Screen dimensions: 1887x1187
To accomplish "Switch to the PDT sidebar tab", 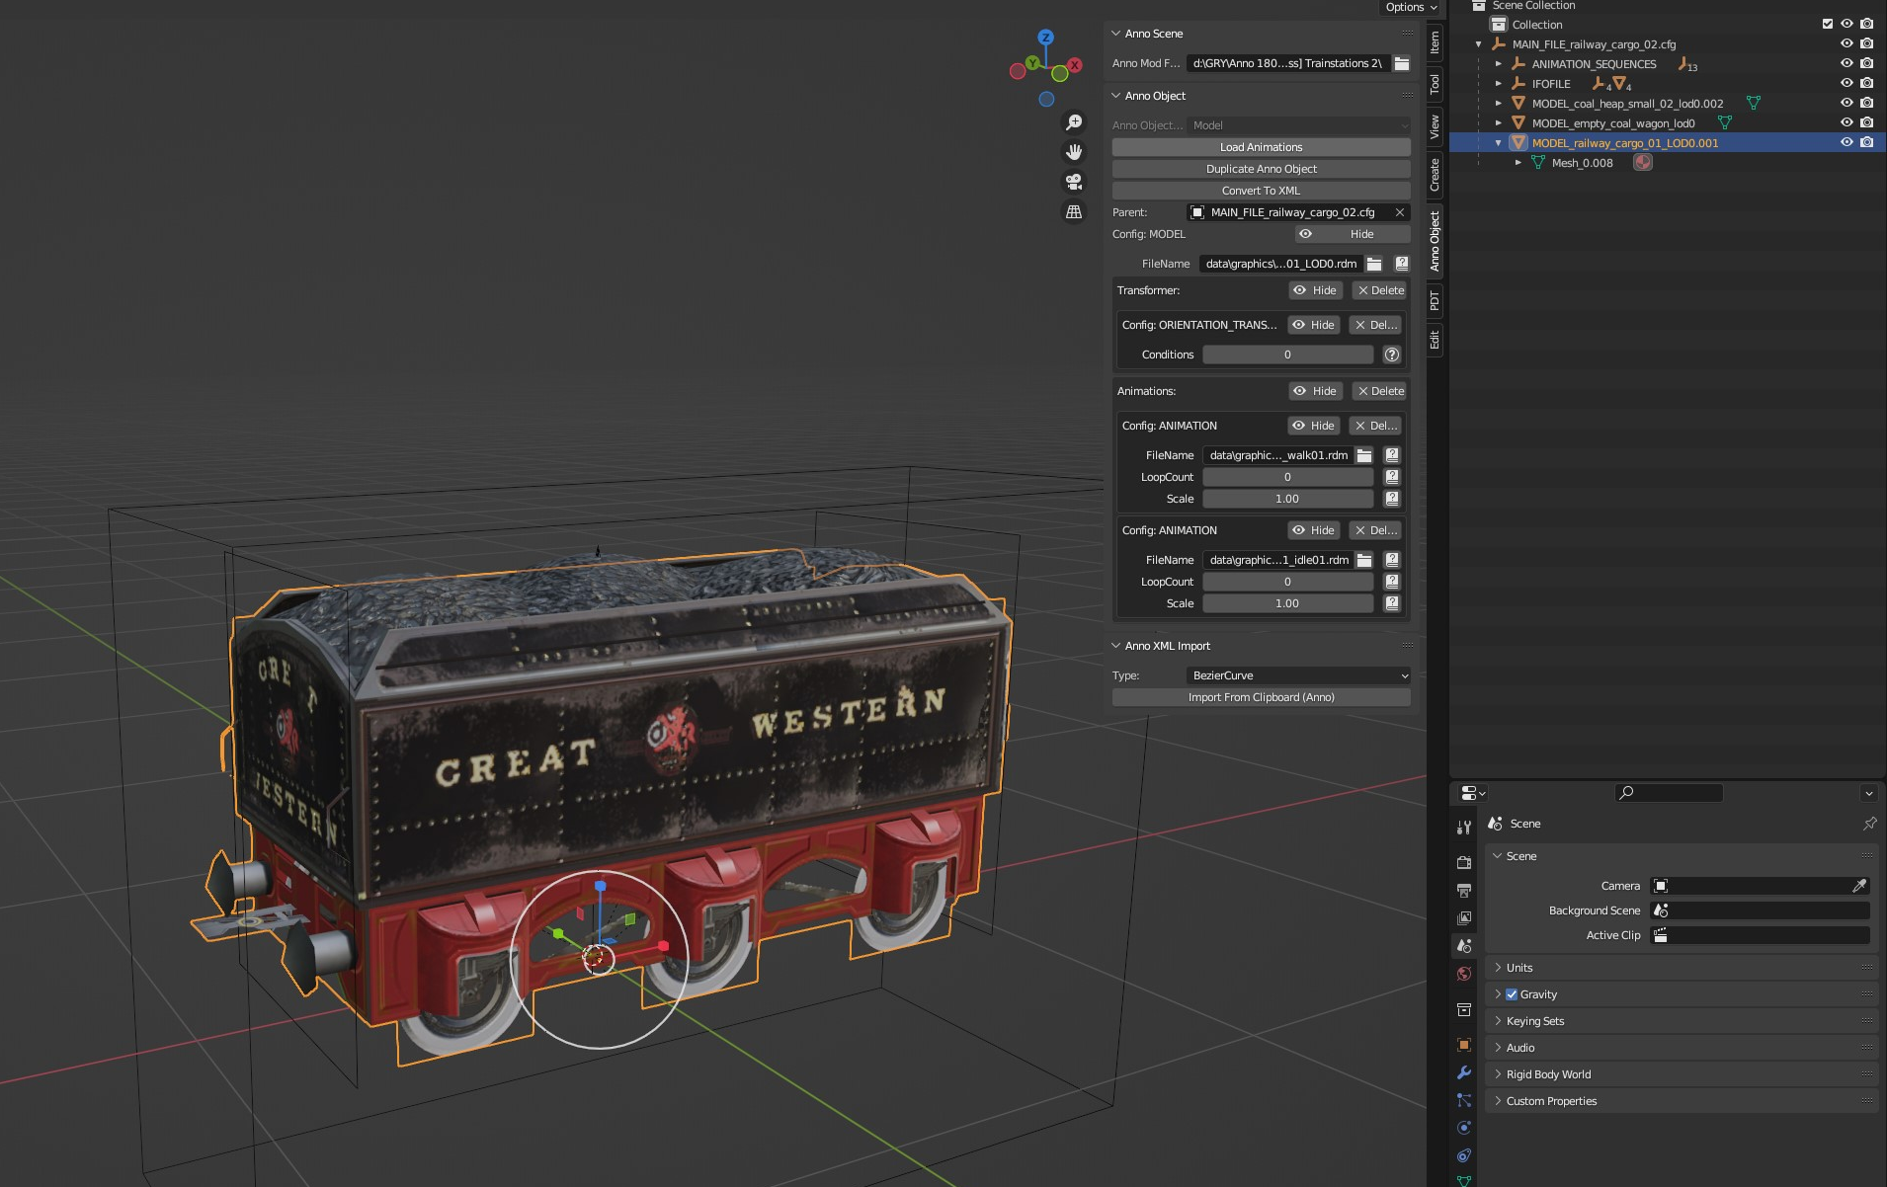I will pos(1435,301).
